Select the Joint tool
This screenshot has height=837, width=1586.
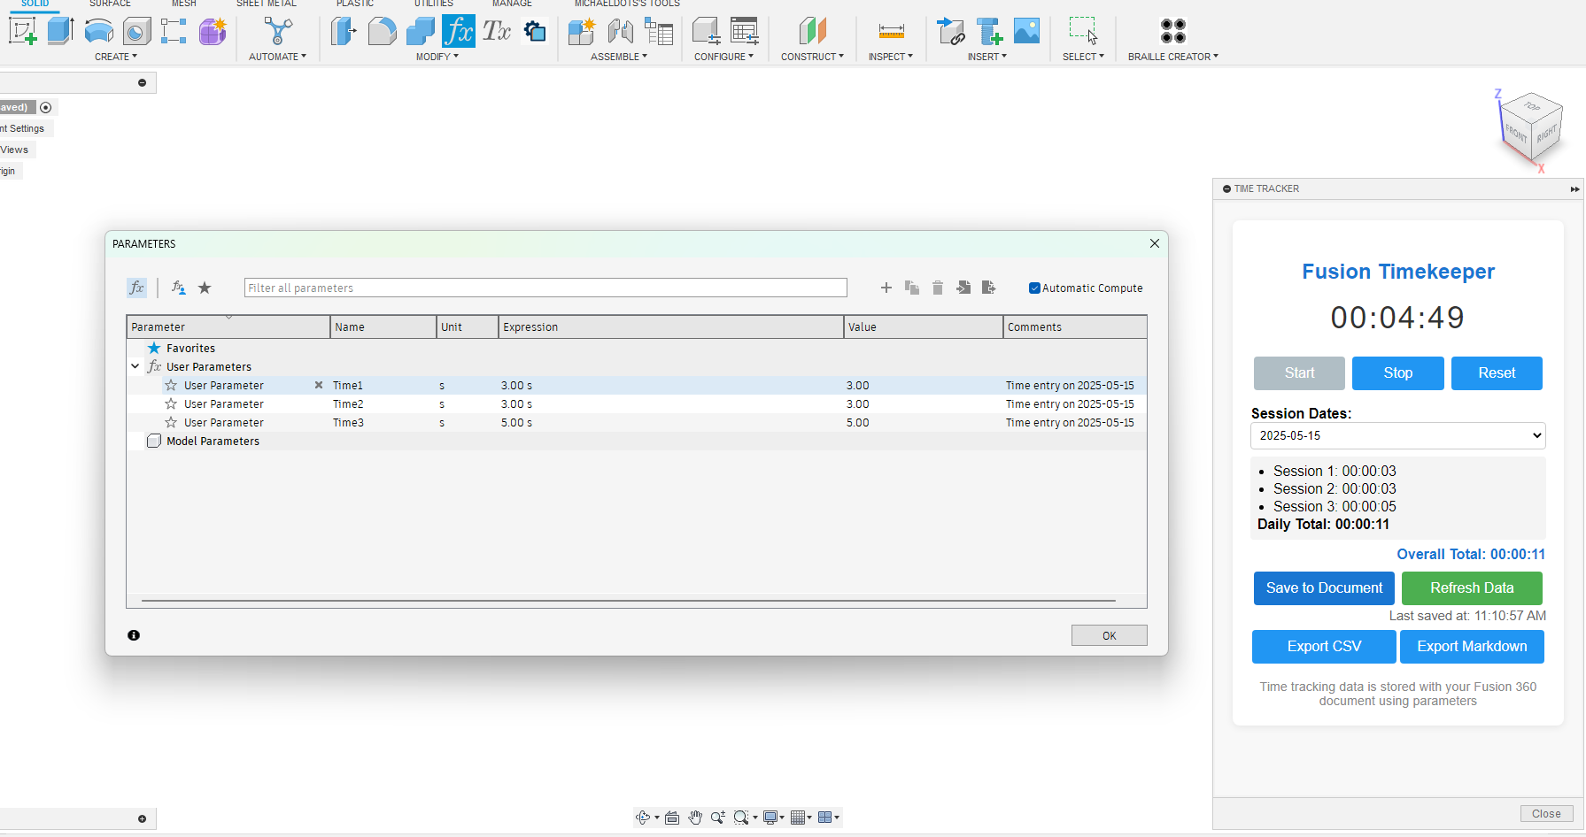pyautogui.click(x=620, y=31)
